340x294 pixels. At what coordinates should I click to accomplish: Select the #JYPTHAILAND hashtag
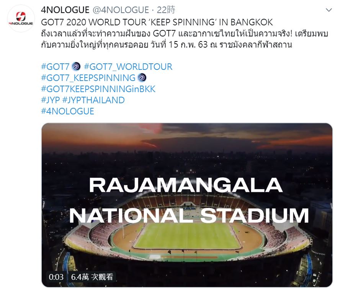point(93,100)
